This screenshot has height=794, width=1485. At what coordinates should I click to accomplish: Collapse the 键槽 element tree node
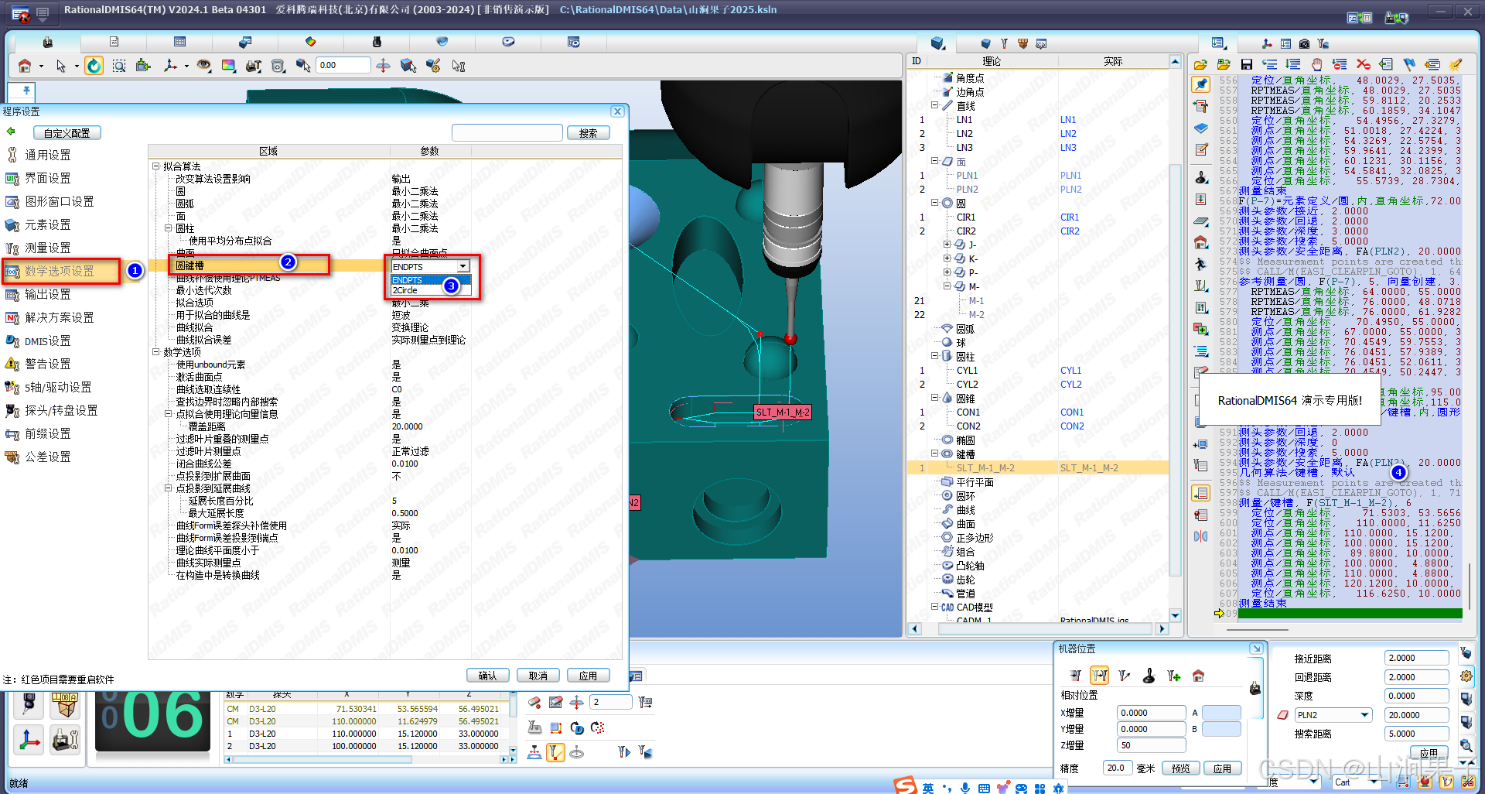(934, 453)
